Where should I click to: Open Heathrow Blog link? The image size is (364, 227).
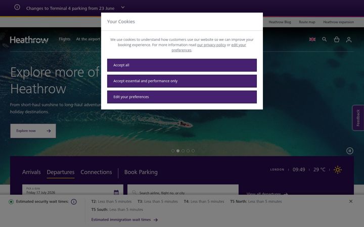280,22
